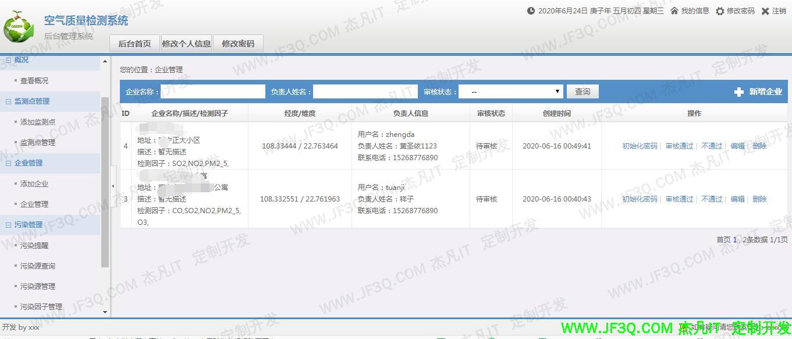Click the gear icon for 修改密码
792x339 pixels.
[720, 11]
